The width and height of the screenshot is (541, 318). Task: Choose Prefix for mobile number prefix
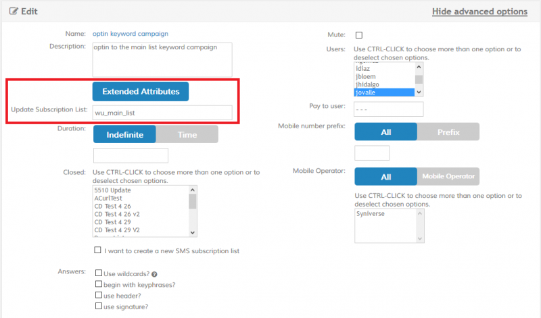pos(448,132)
